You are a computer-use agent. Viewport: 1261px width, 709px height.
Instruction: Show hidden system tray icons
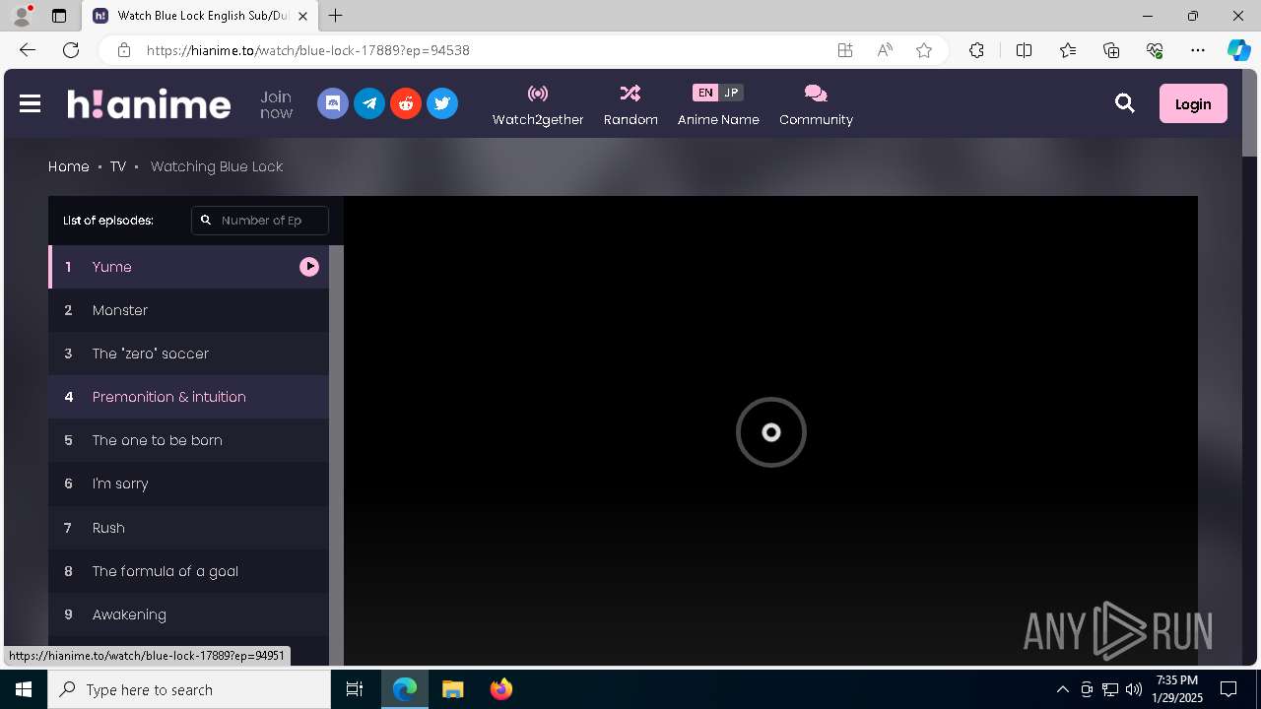pyautogui.click(x=1062, y=689)
